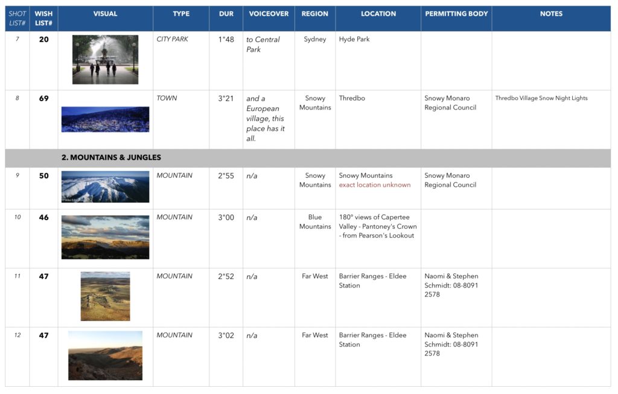The image size is (618, 394).
Task: Select Snowy Monaro Regional Council for shot 9
Action: (456, 188)
